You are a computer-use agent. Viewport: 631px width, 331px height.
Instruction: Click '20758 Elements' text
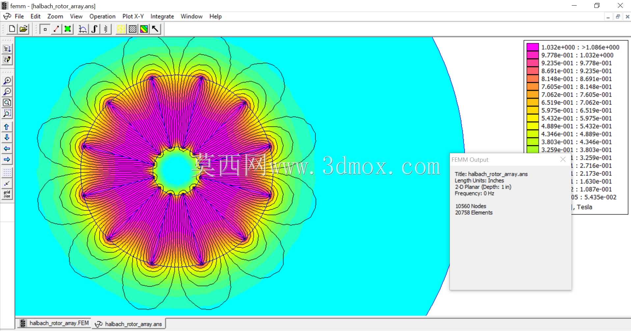tap(474, 213)
